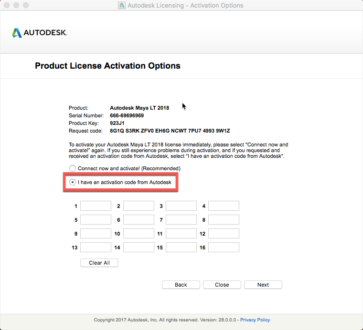The height and width of the screenshot is (330, 363).
Task: Click the product name "Autodesk Maya LT 2018"
Action: (x=139, y=108)
